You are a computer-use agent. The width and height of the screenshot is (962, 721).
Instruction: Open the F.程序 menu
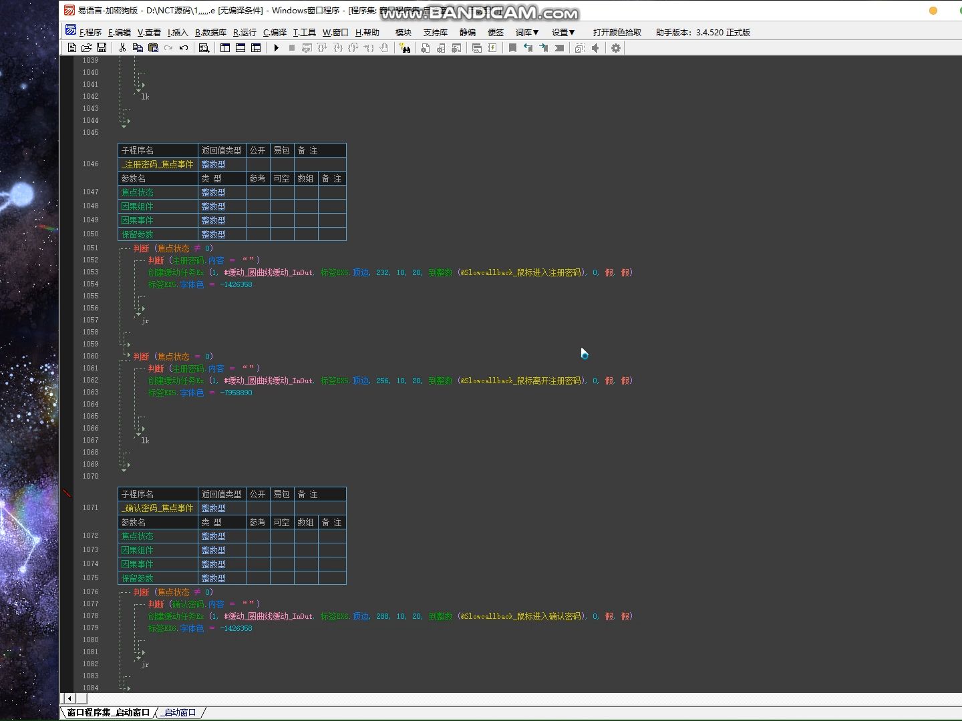(90, 32)
